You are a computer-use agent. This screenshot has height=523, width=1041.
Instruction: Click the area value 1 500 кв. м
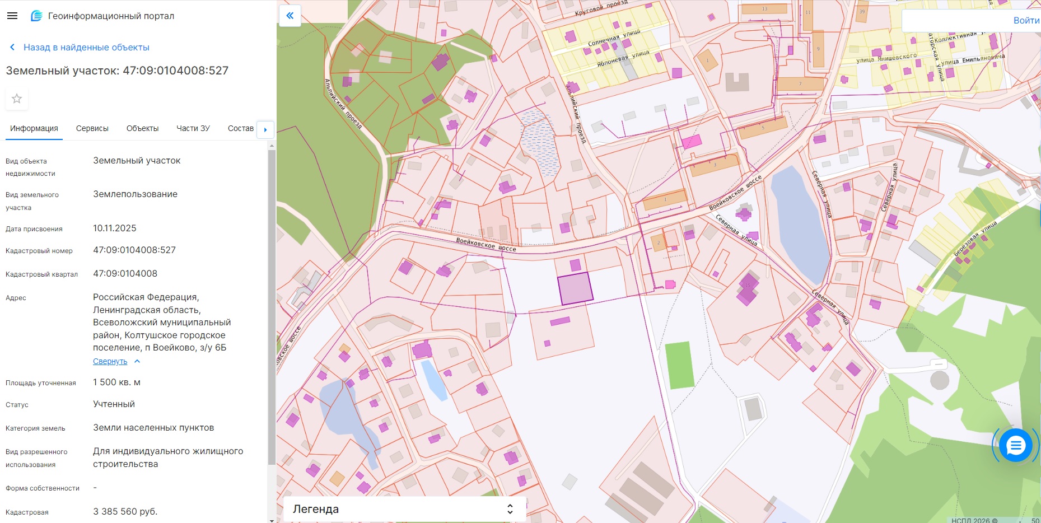(116, 382)
